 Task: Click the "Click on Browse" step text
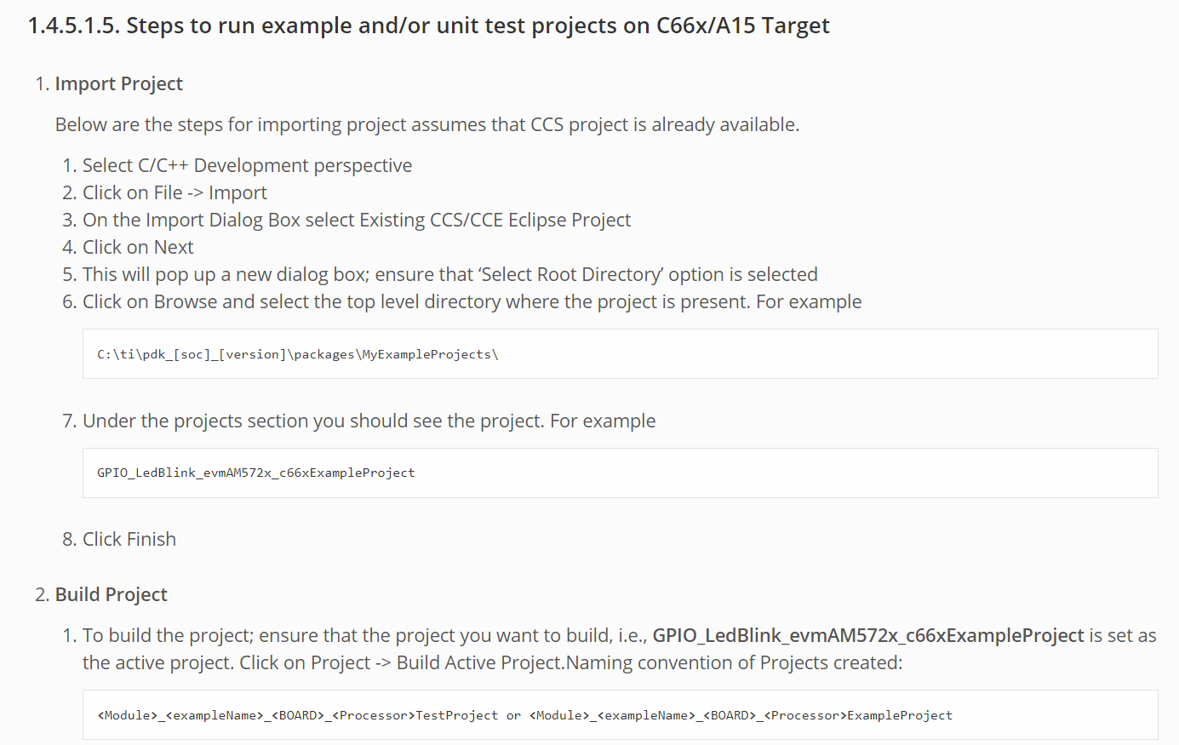pyautogui.click(x=472, y=301)
